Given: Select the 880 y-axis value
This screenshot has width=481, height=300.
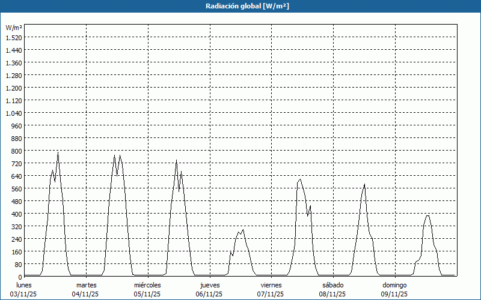Looking at the screenshot, I should tap(17, 139).
